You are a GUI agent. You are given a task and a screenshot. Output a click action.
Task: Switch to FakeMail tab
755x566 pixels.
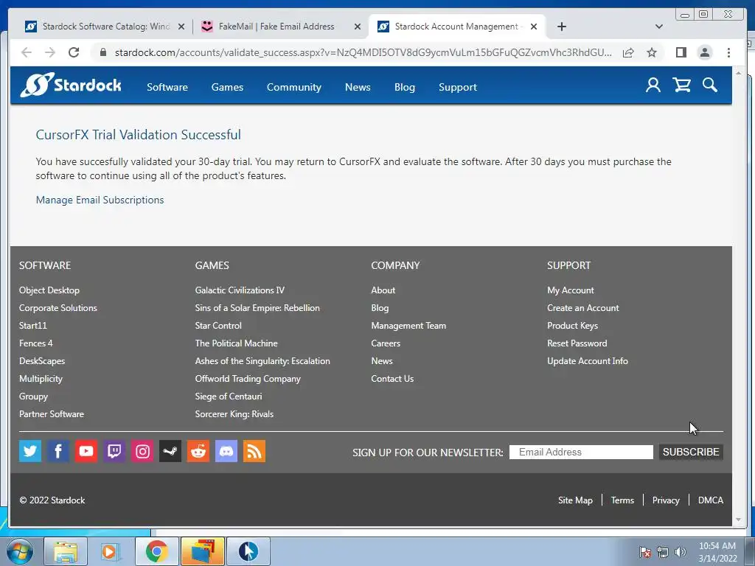[x=276, y=27]
